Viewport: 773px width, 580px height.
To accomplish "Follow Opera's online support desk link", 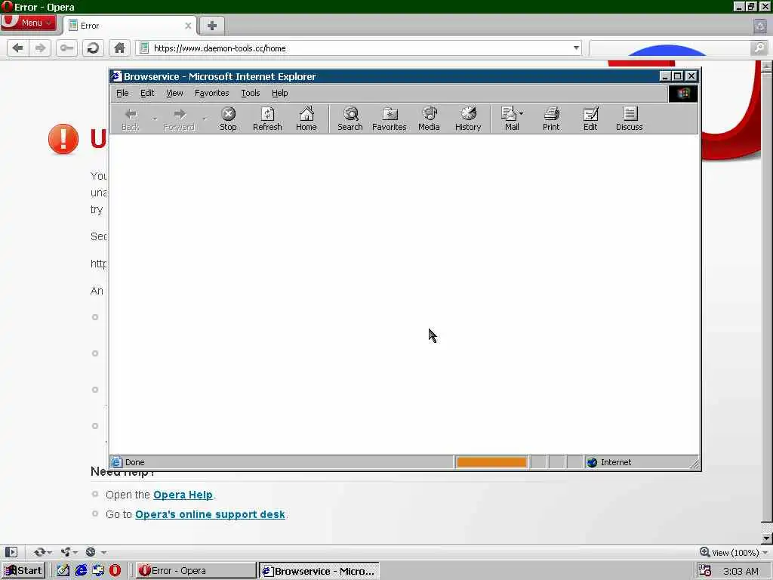I will coord(210,514).
